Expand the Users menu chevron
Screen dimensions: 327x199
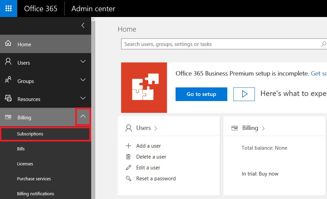83,62
